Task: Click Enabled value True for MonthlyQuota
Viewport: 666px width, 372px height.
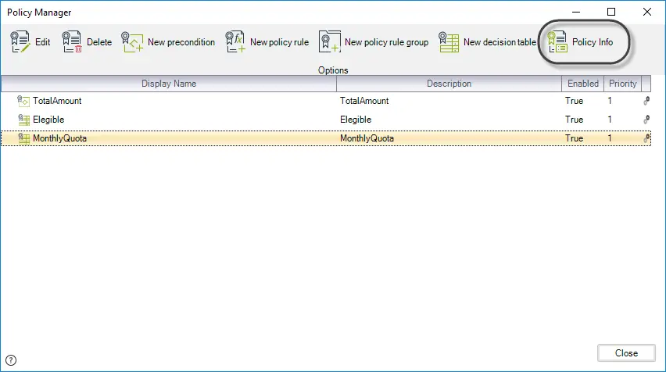Action: [574, 138]
